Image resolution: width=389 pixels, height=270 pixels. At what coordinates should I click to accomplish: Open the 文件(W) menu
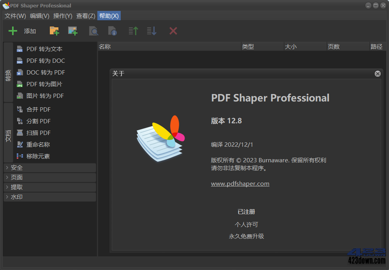[15, 16]
